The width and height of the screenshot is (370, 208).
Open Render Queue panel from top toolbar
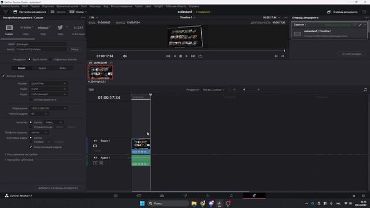[x=342, y=12]
